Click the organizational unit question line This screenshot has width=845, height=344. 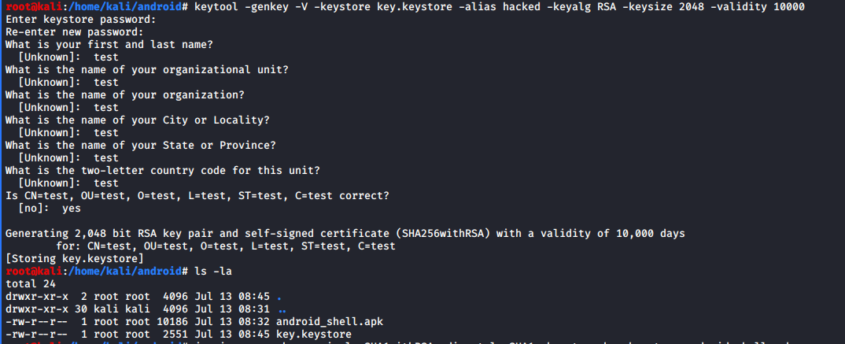tap(147, 69)
